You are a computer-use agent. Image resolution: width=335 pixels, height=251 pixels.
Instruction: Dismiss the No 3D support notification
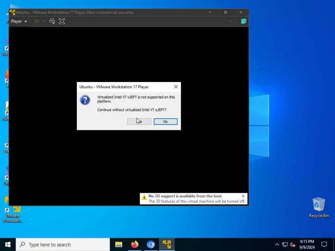(243, 196)
